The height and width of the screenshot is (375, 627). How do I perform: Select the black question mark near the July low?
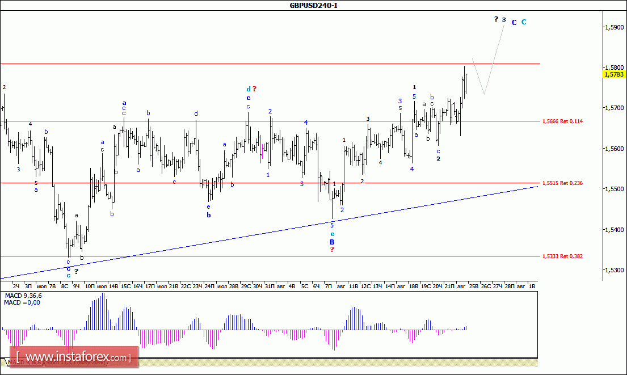(x=76, y=271)
